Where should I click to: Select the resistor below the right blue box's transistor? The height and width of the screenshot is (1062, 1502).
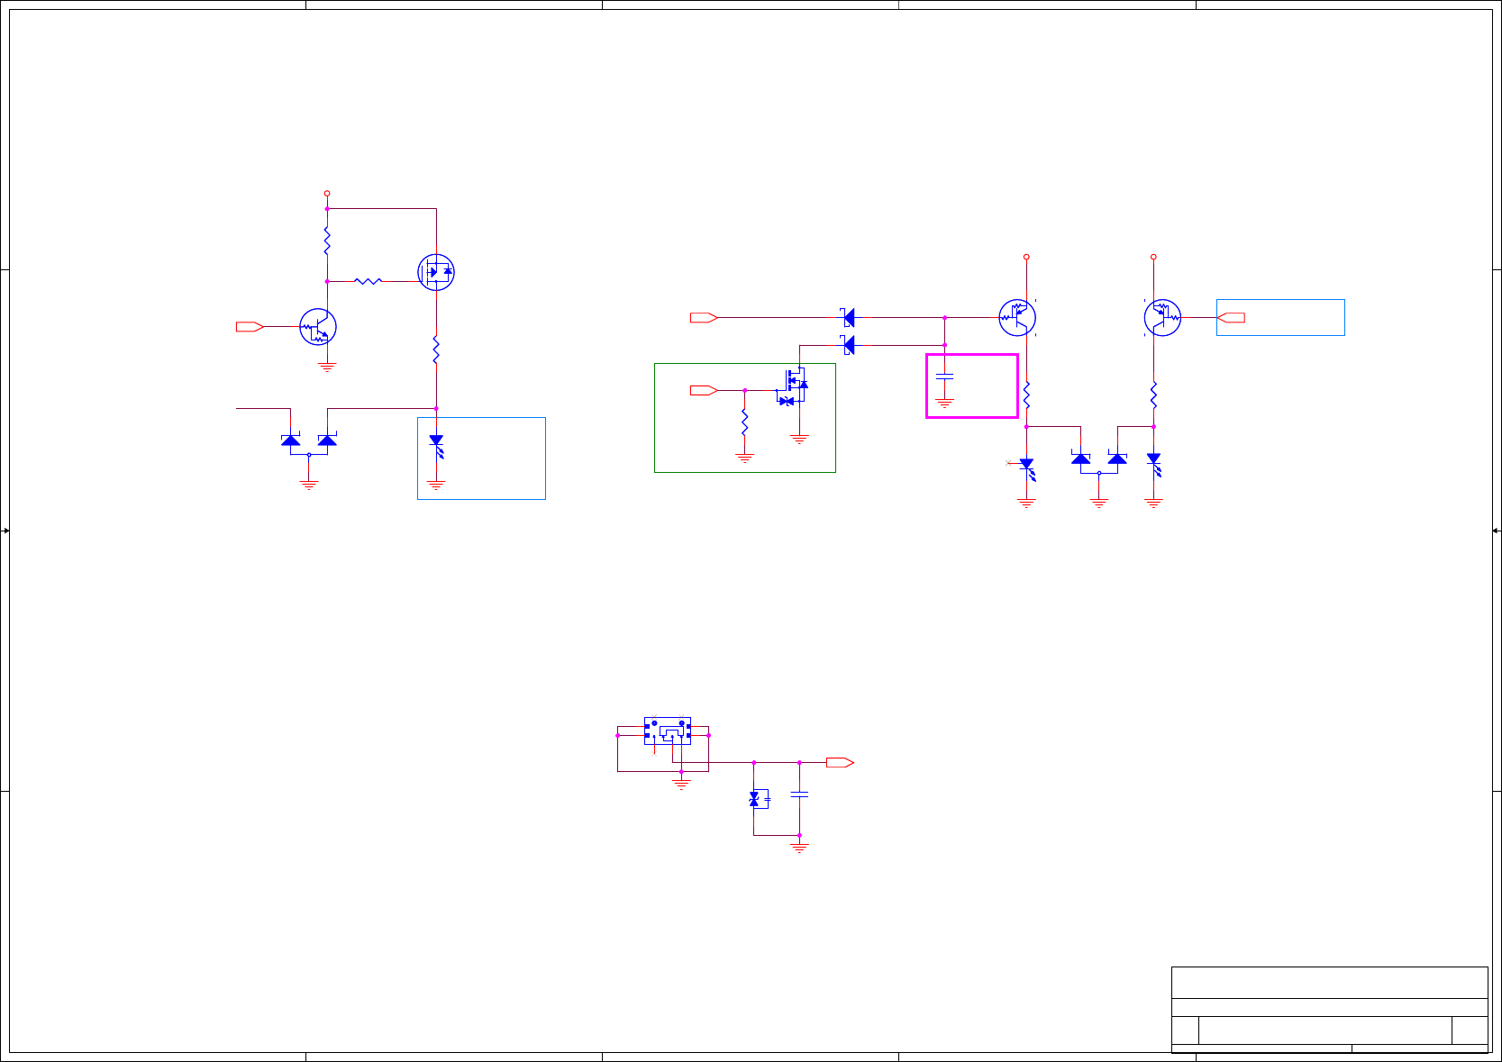[1153, 395]
